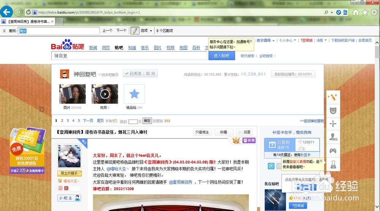Close the find bar
This screenshot has height=211, width=380.
[x=4, y=31]
